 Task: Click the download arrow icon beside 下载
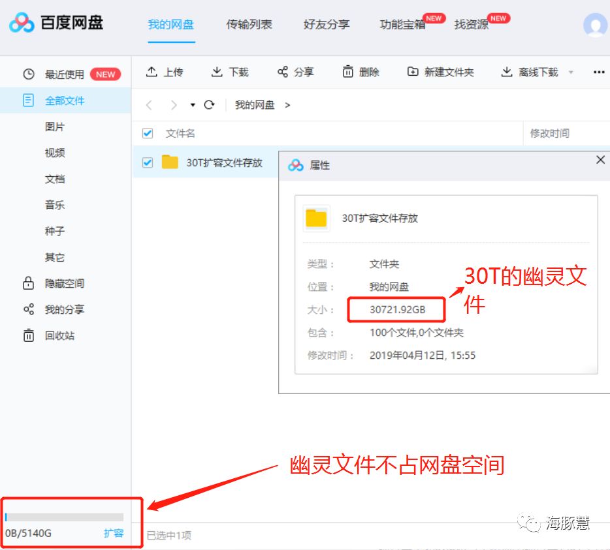[x=217, y=72]
